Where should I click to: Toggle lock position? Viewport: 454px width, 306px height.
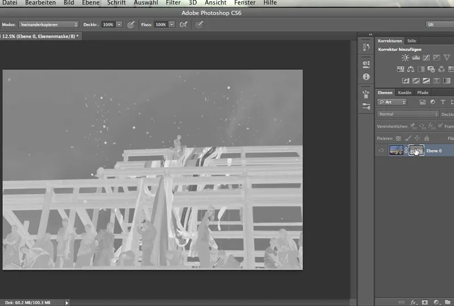[x=417, y=138]
